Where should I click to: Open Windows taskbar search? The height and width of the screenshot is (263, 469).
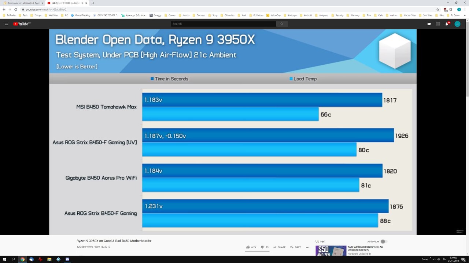point(13,259)
